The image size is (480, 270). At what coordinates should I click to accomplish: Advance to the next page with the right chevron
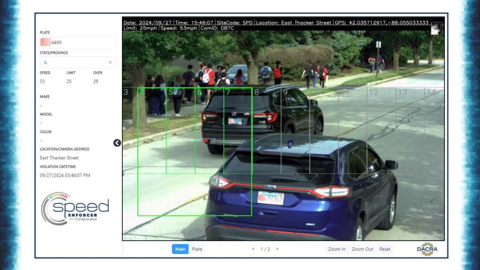tap(277, 249)
